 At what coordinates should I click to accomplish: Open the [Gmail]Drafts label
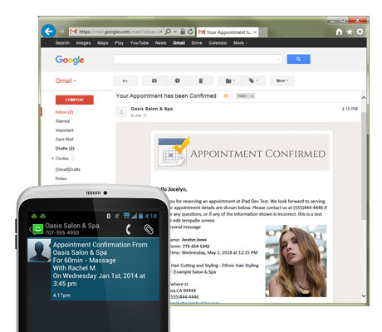pyautogui.click(x=68, y=169)
